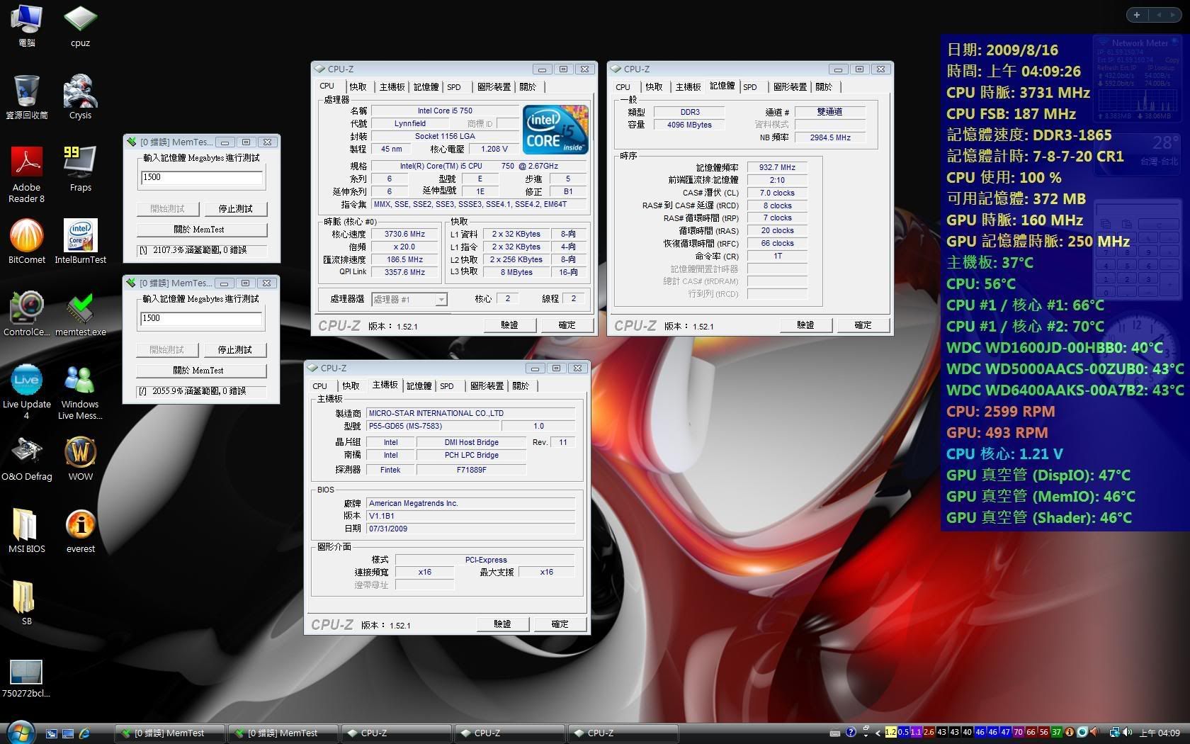Open the 750272bcl image file icon
Viewport: 1190px width, 744px height.
tap(26, 678)
